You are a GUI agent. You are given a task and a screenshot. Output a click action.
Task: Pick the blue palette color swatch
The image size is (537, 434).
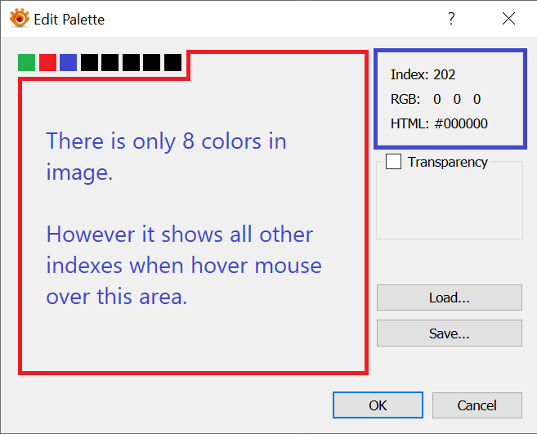68,62
